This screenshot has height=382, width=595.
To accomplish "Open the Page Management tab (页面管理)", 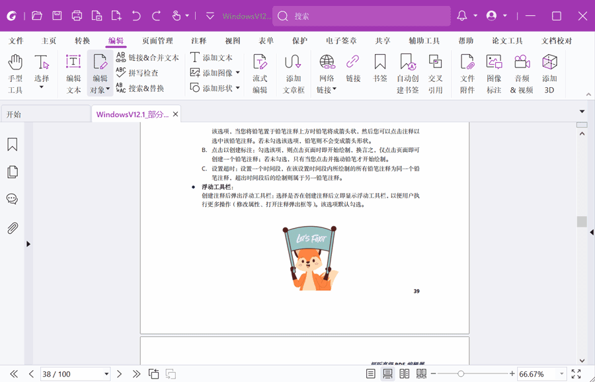I will (157, 41).
